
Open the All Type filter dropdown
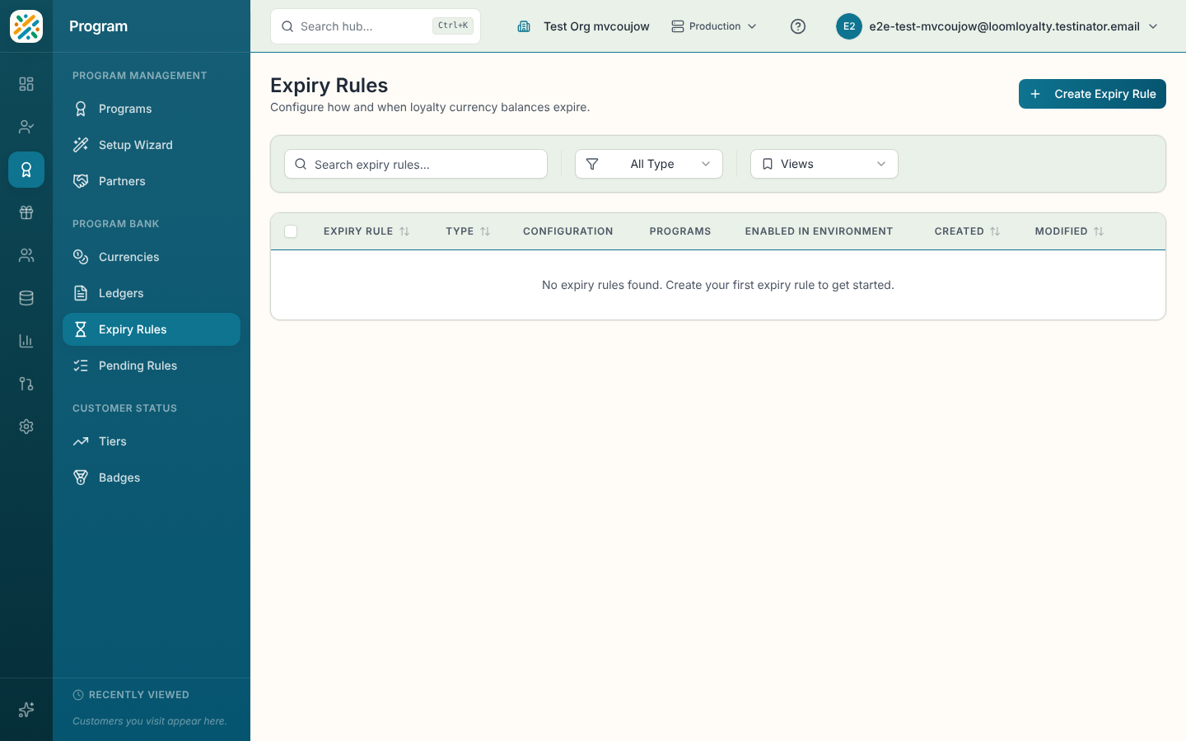pyautogui.click(x=649, y=164)
